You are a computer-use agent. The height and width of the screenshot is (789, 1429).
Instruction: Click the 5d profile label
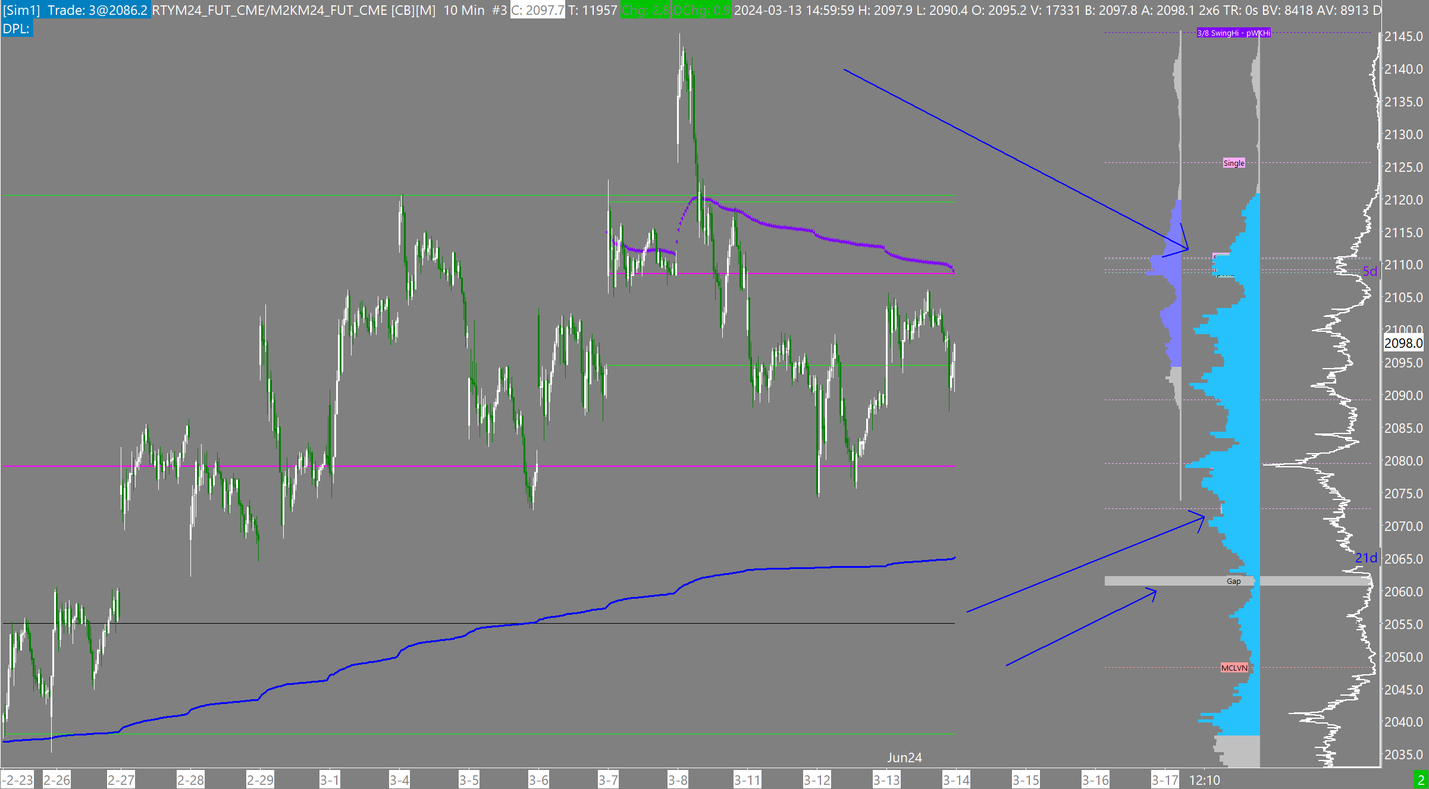(1370, 271)
